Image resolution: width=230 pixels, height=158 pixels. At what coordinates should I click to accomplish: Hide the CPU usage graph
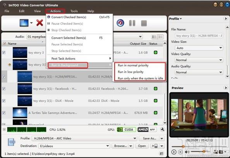point(4,129)
